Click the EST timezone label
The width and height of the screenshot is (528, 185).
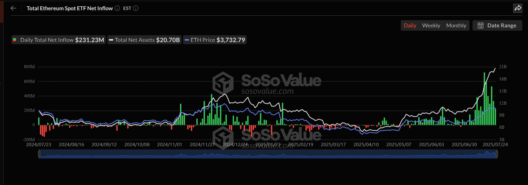click(127, 8)
